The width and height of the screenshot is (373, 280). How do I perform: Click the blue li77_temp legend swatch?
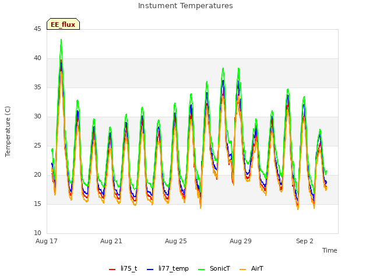(150, 269)
